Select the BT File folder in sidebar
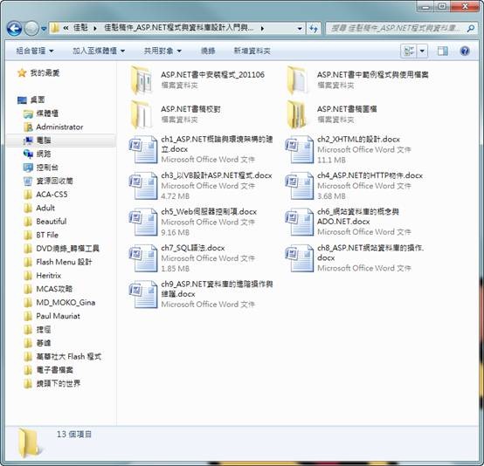 point(41,235)
